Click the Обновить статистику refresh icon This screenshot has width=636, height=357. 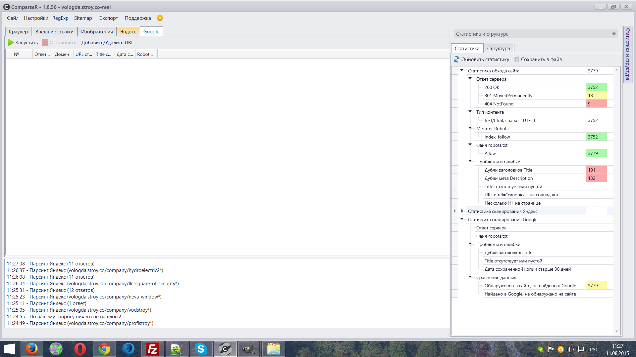(457, 59)
